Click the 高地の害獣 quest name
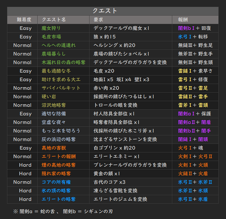Screen dimensions: 226x219 click(x=54, y=148)
